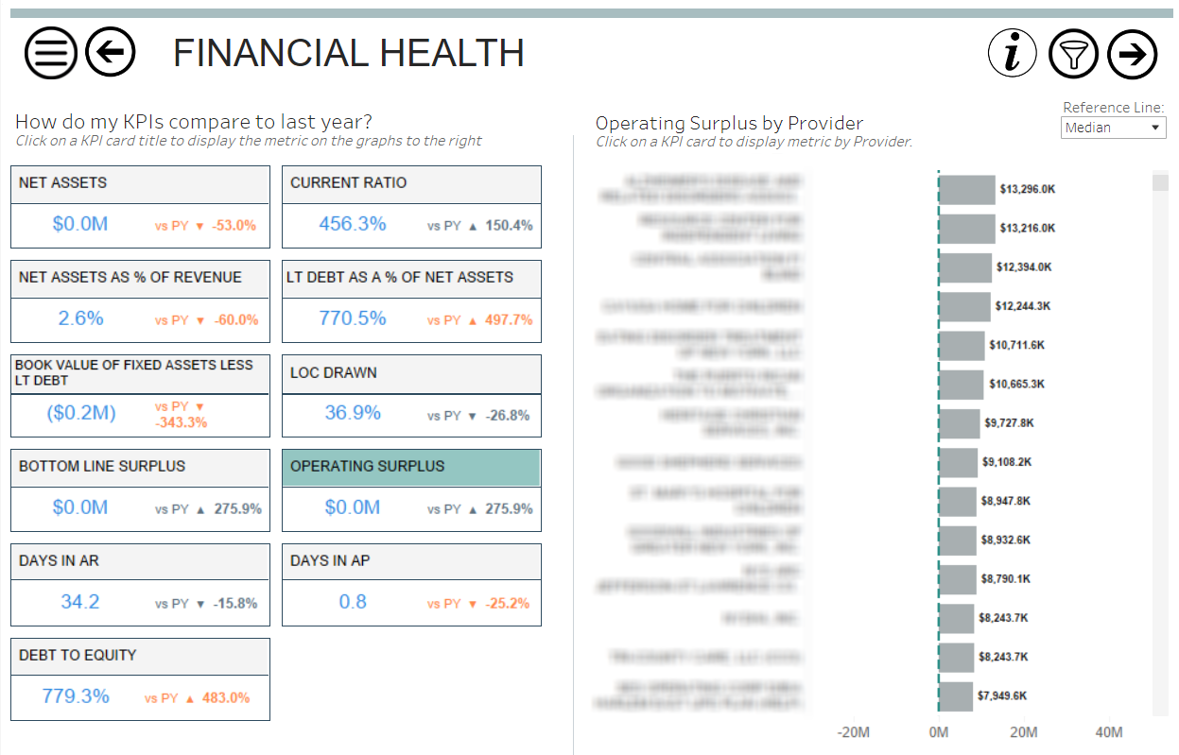1179x755 pixels.
Task: Click the provider chart scrollbar thumb
Action: coord(1160,181)
